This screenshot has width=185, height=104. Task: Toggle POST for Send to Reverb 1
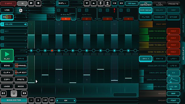pyautogui.click(x=173, y=31)
